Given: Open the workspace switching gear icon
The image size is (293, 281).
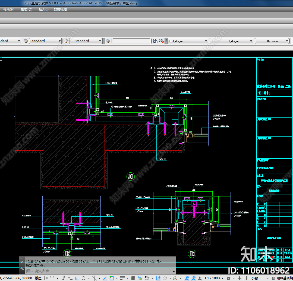Looking at the screenshot, I should [229, 278].
